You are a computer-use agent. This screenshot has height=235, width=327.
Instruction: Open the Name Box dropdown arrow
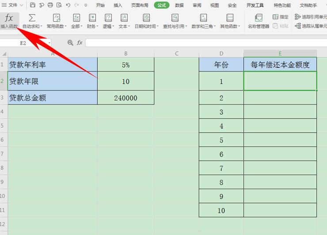[49, 43]
